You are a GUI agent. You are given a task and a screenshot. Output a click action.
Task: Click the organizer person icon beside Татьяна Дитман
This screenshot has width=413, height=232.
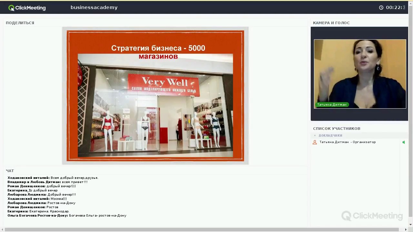click(x=315, y=142)
